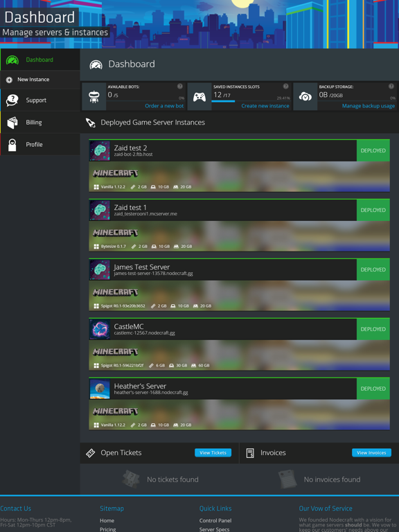
Task: Click DEPLOYED status on James Test Server
Action: tap(373, 269)
